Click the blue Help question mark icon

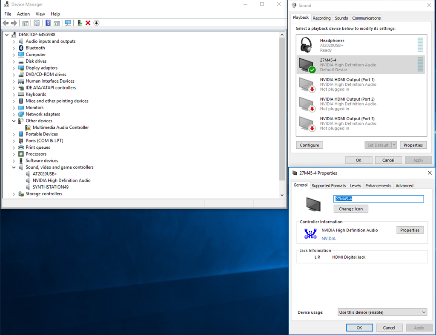pyautogui.click(x=48, y=23)
